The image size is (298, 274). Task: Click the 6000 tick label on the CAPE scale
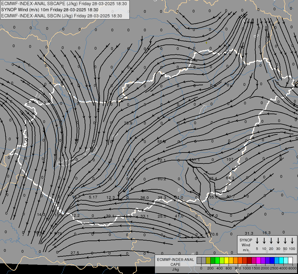coord(293,268)
